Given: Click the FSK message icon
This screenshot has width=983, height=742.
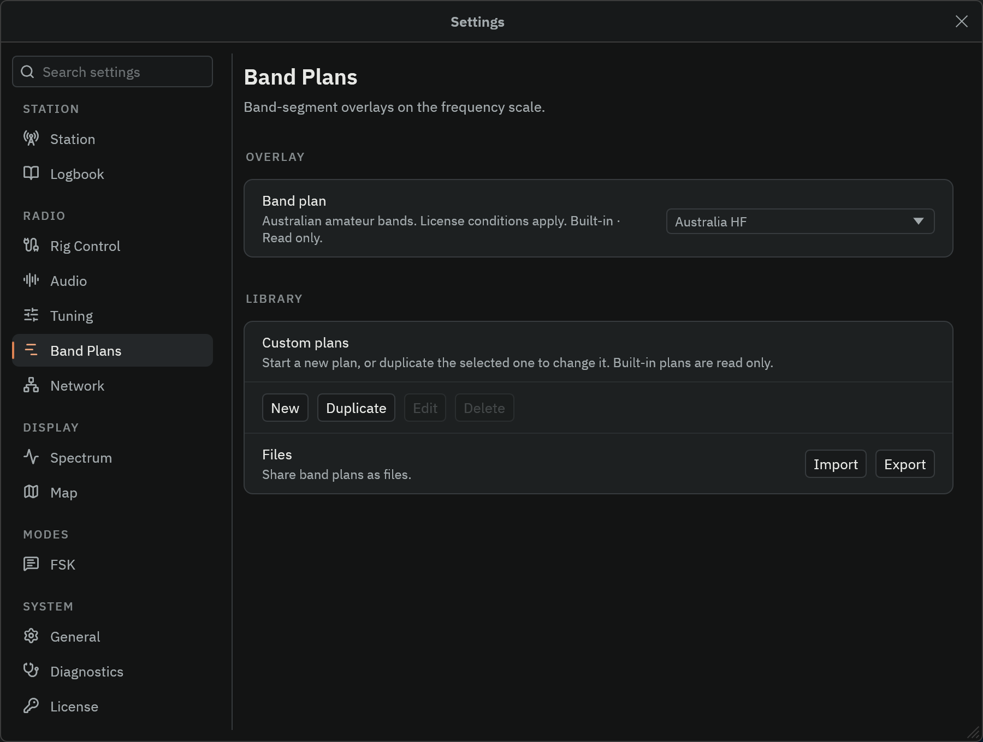Looking at the screenshot, I should 31,564.
